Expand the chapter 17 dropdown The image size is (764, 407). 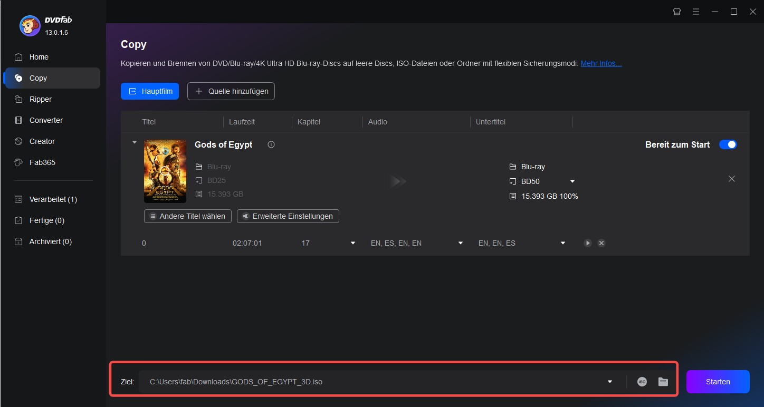tap(353, 243)
